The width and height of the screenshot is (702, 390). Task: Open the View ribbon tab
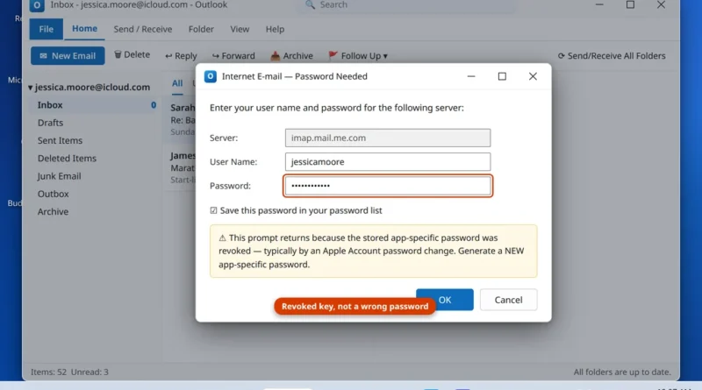(240, 29)
